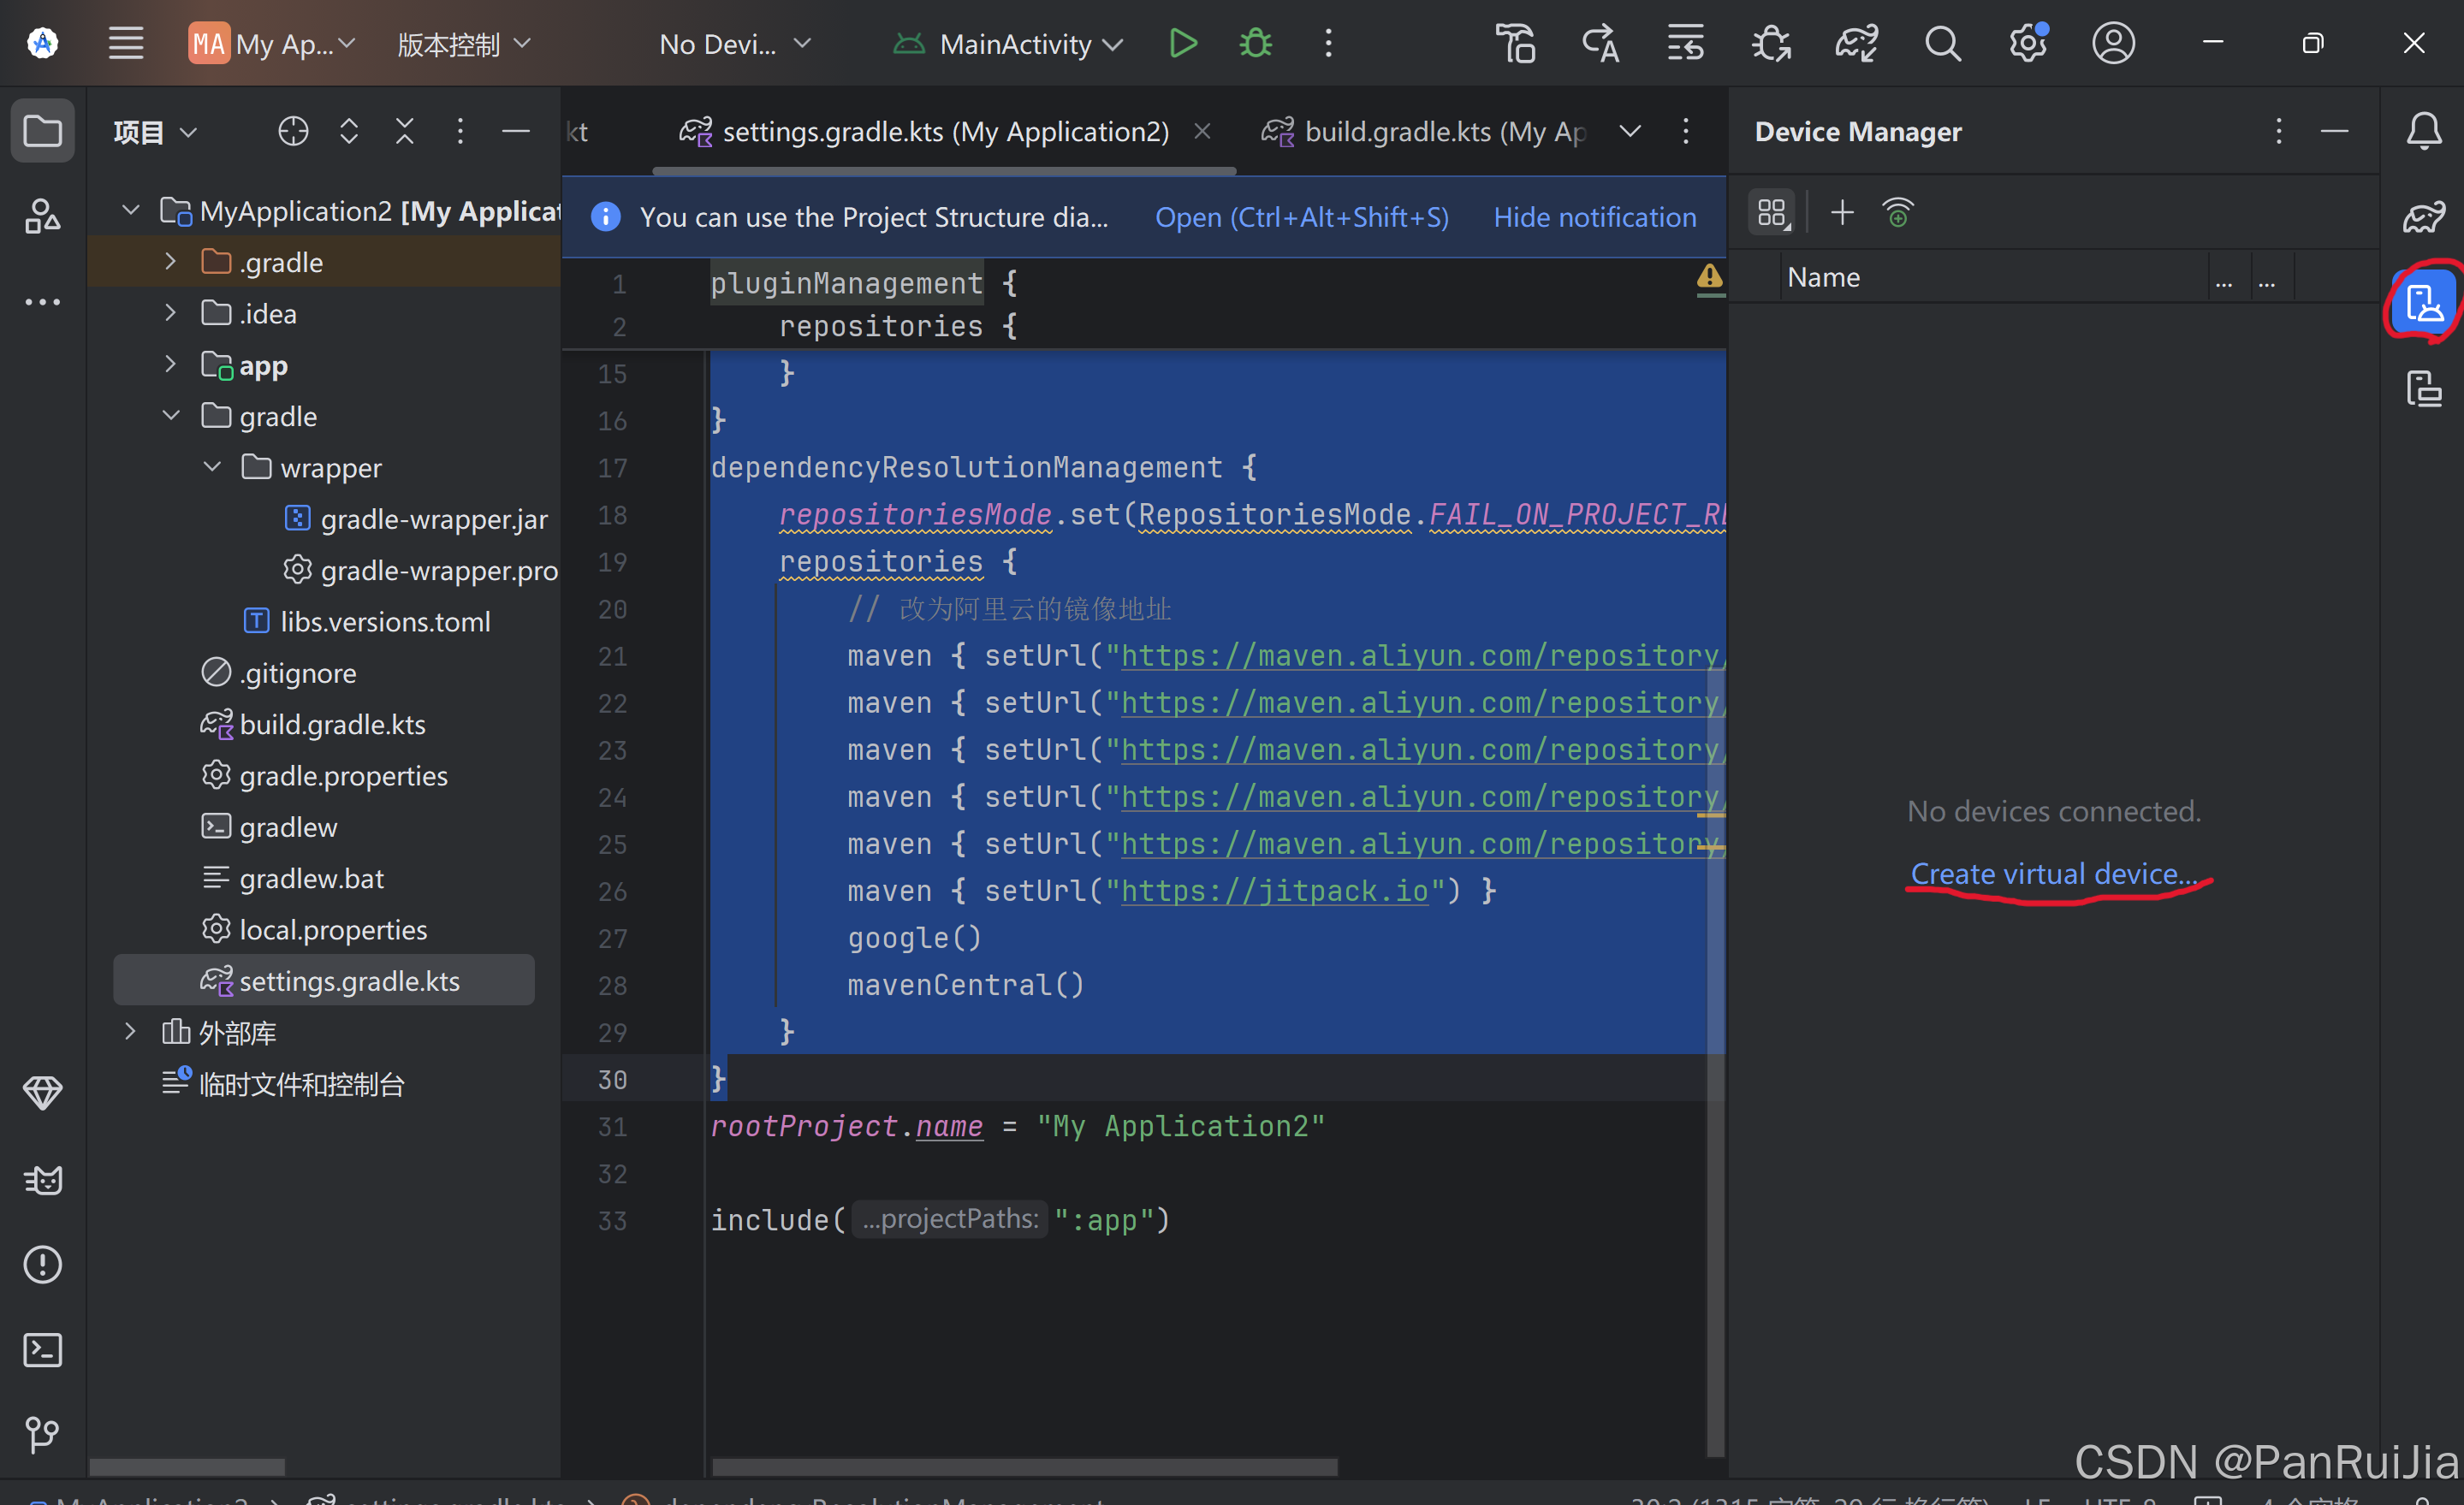Pair devices using Wi-Fi icon
Screen dimensions: 2464x1505
click(1897, 212)
